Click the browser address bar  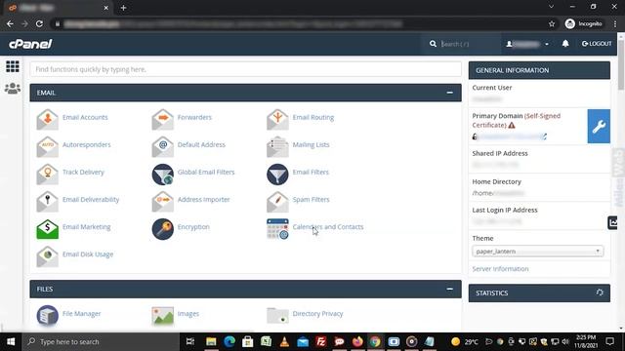point(297,23)
